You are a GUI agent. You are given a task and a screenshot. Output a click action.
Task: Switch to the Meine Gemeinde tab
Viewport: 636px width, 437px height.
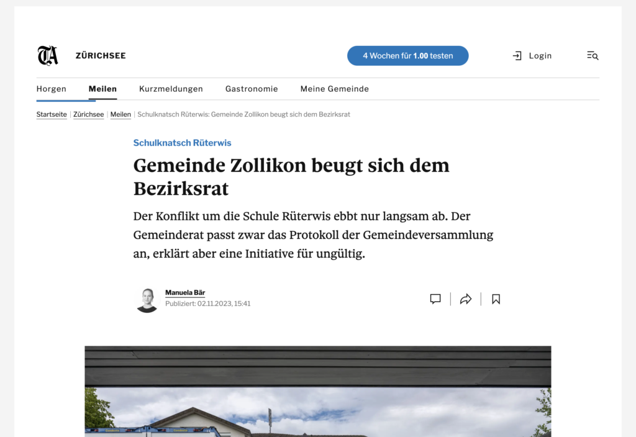[334, 89]
